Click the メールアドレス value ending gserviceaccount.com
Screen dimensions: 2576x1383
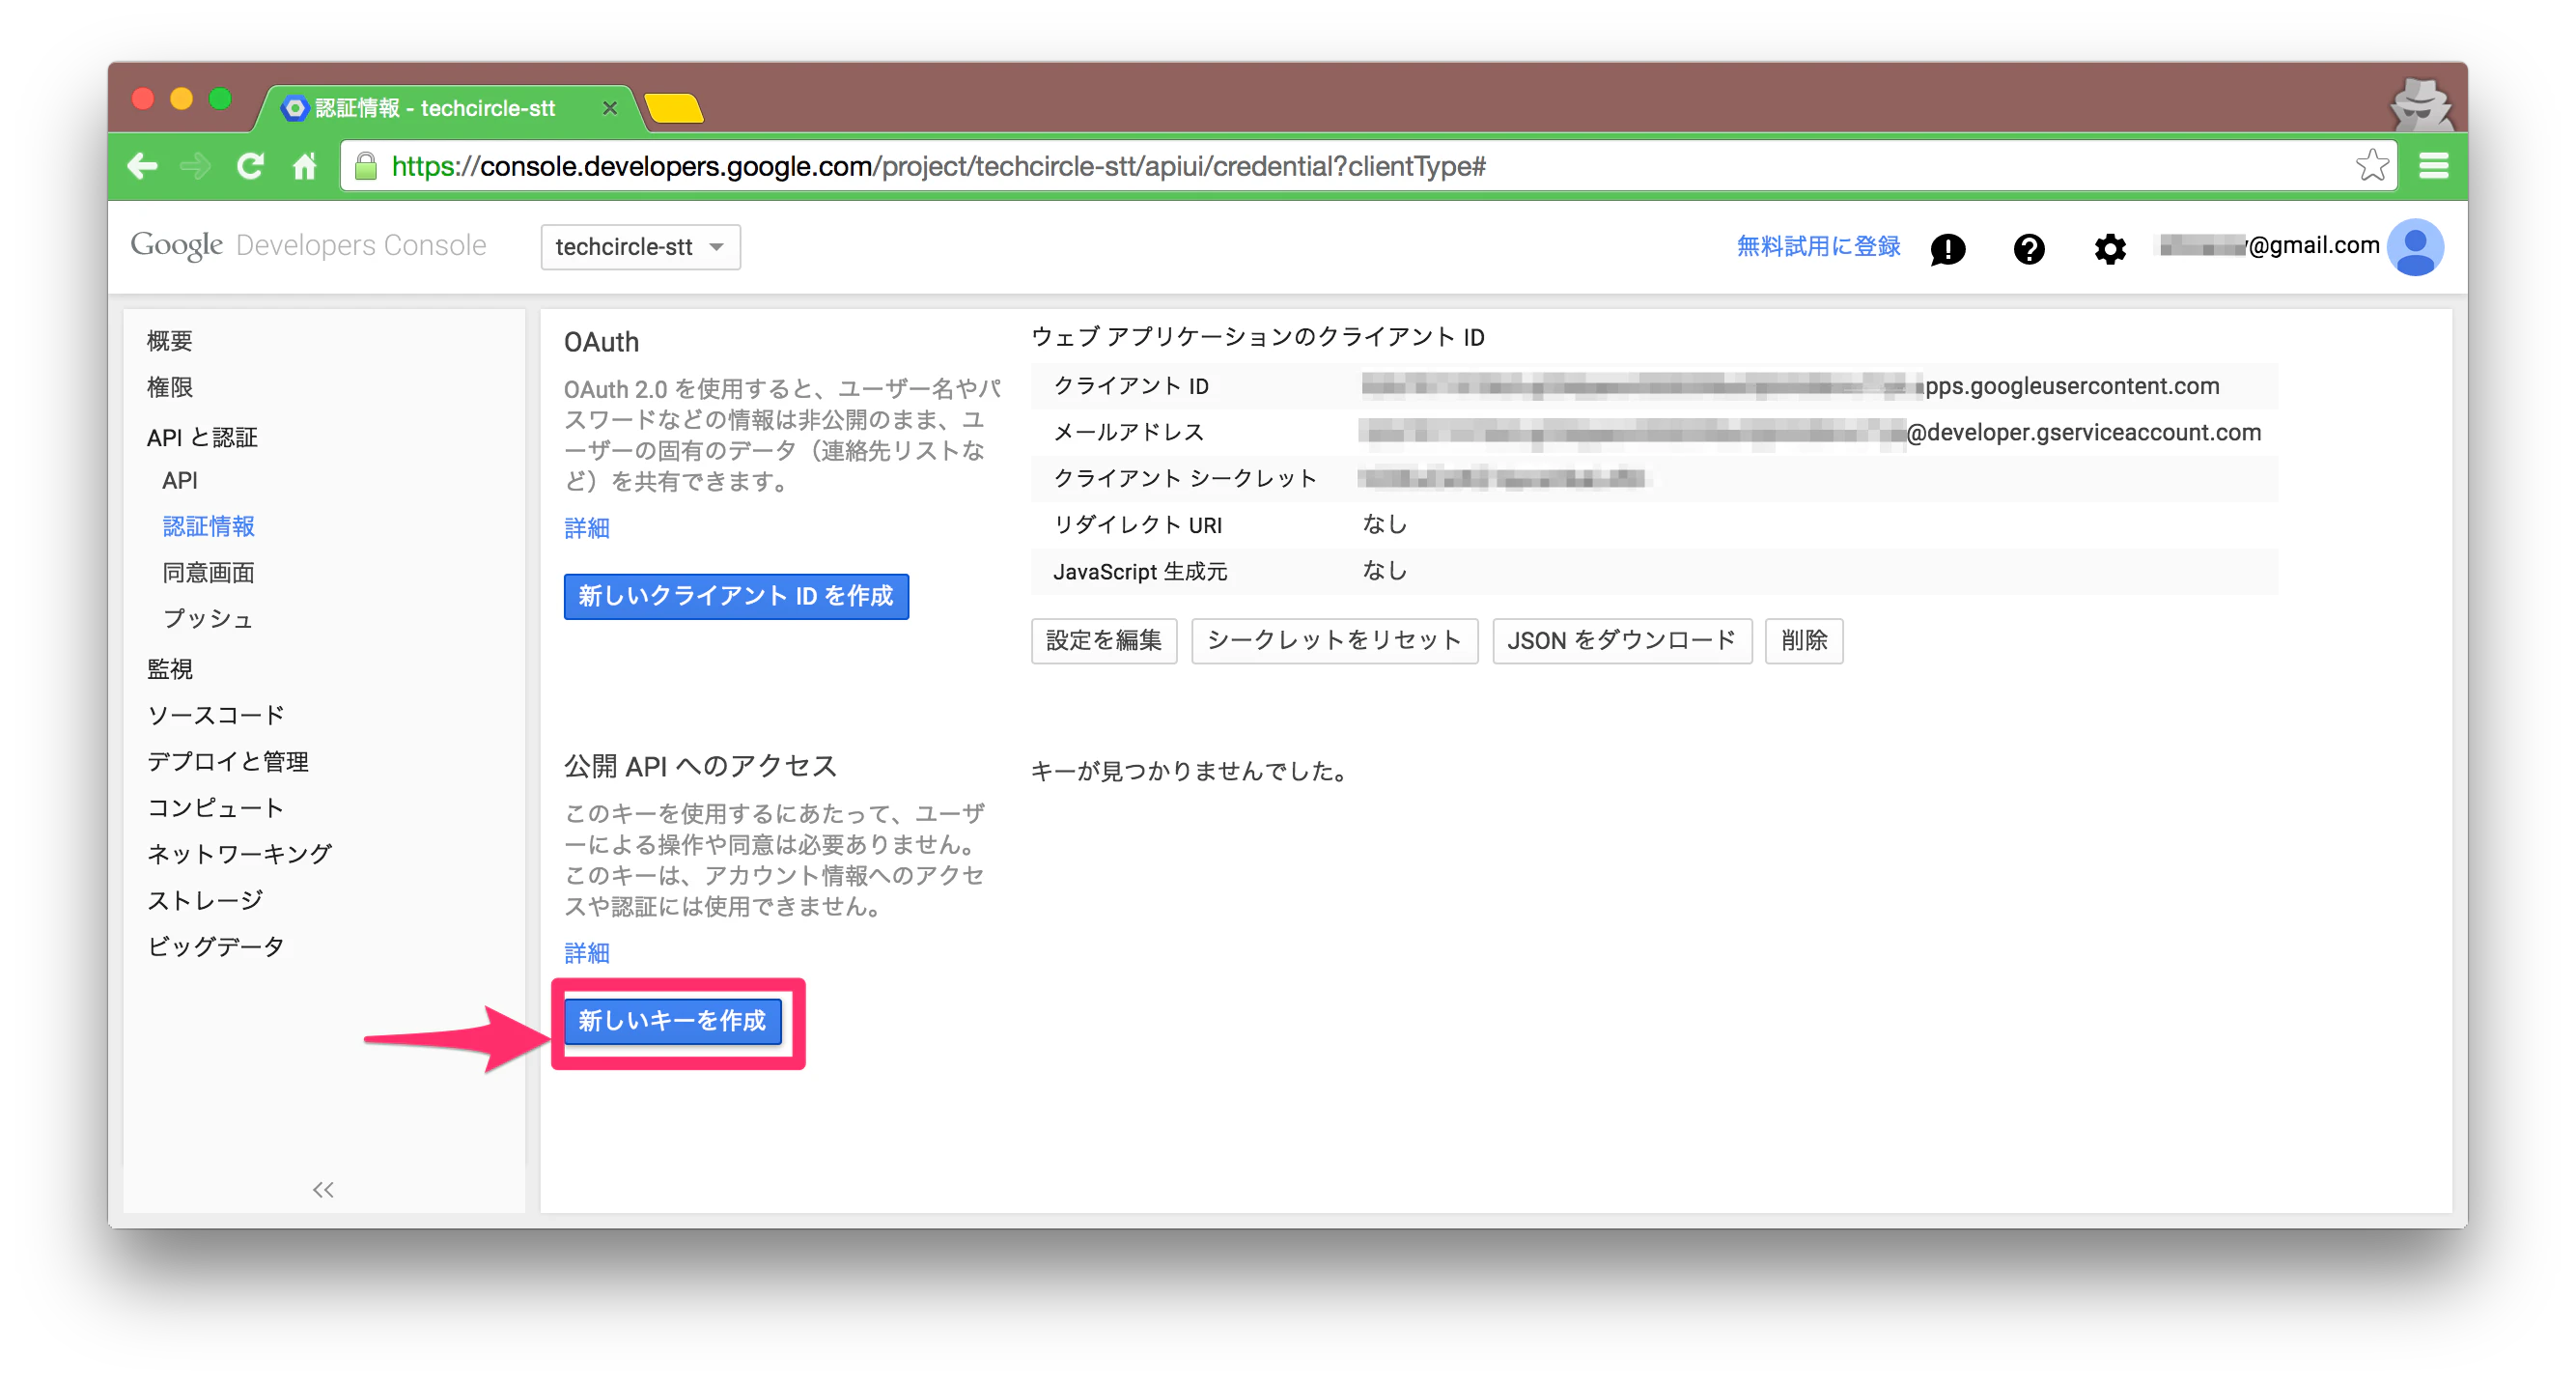pyautogui.click(x=1810, y=432)
